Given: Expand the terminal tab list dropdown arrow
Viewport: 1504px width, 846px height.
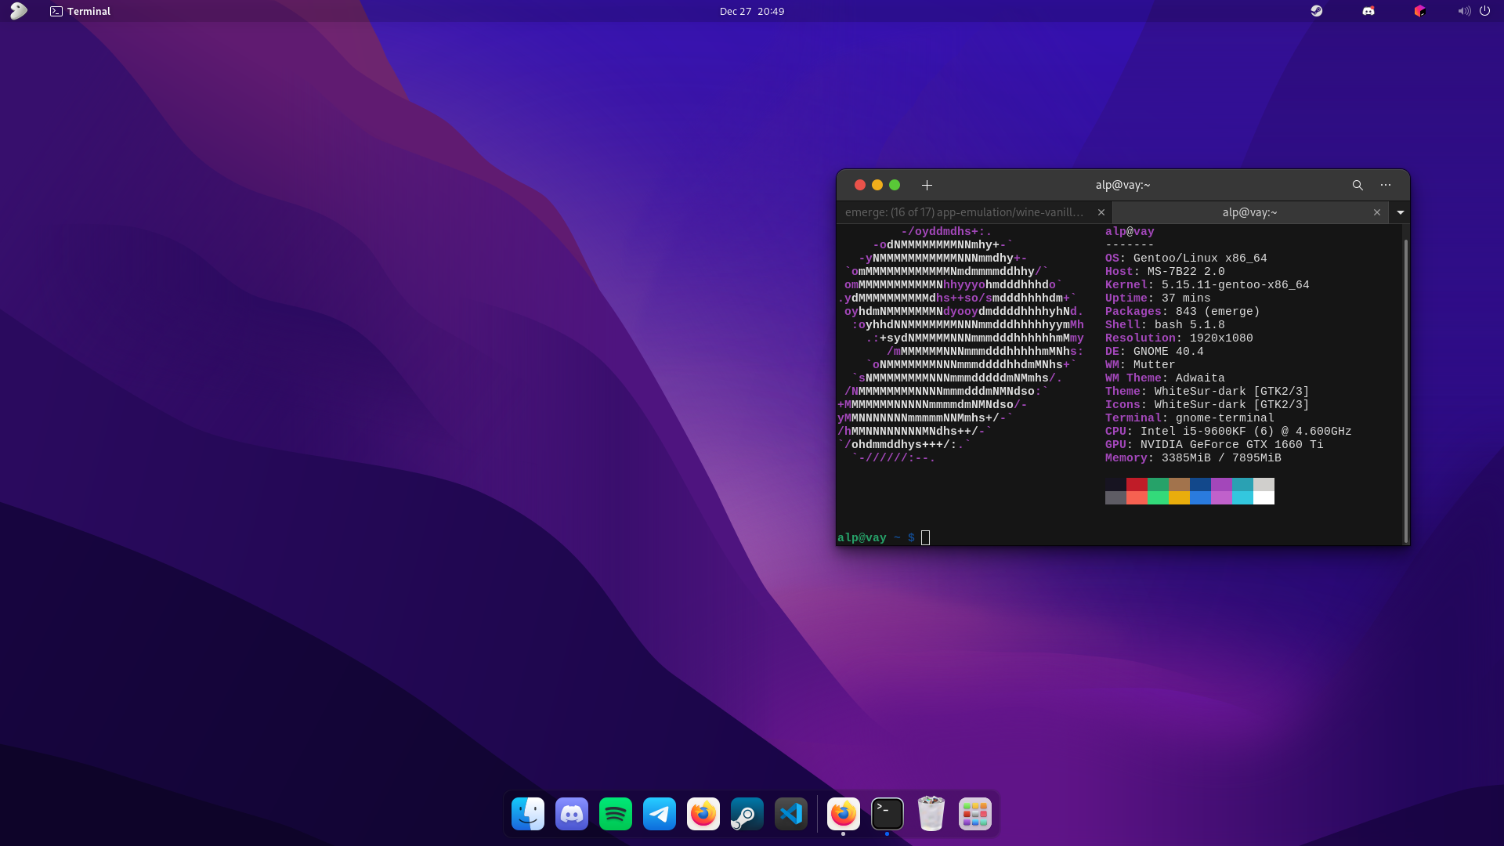Looking at the screenshot, I should pos(1400,212).
